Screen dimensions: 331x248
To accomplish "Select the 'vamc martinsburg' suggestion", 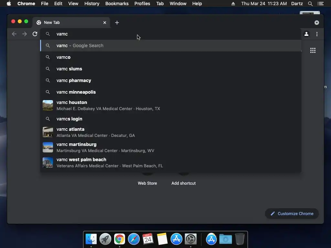I will click(171, 147).
